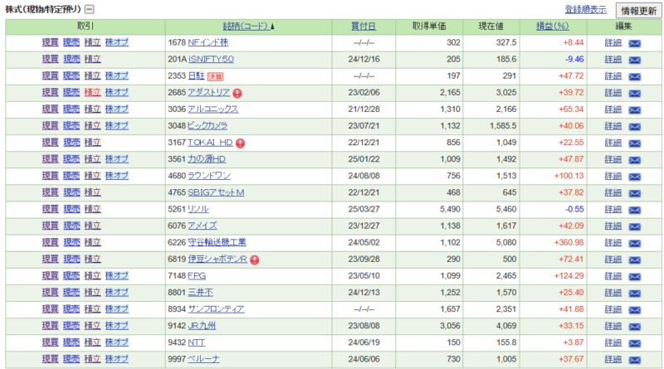Click 株オプ for 3036 アルコニックス
The image size is (664, 369).
click(x=116, y=109)
